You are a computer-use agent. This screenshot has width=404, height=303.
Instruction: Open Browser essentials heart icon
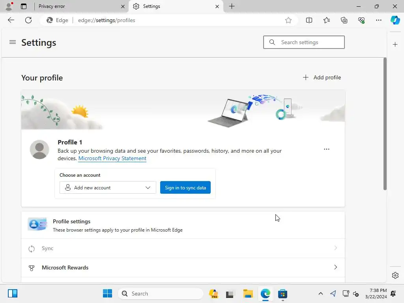(x=361, y=20)
